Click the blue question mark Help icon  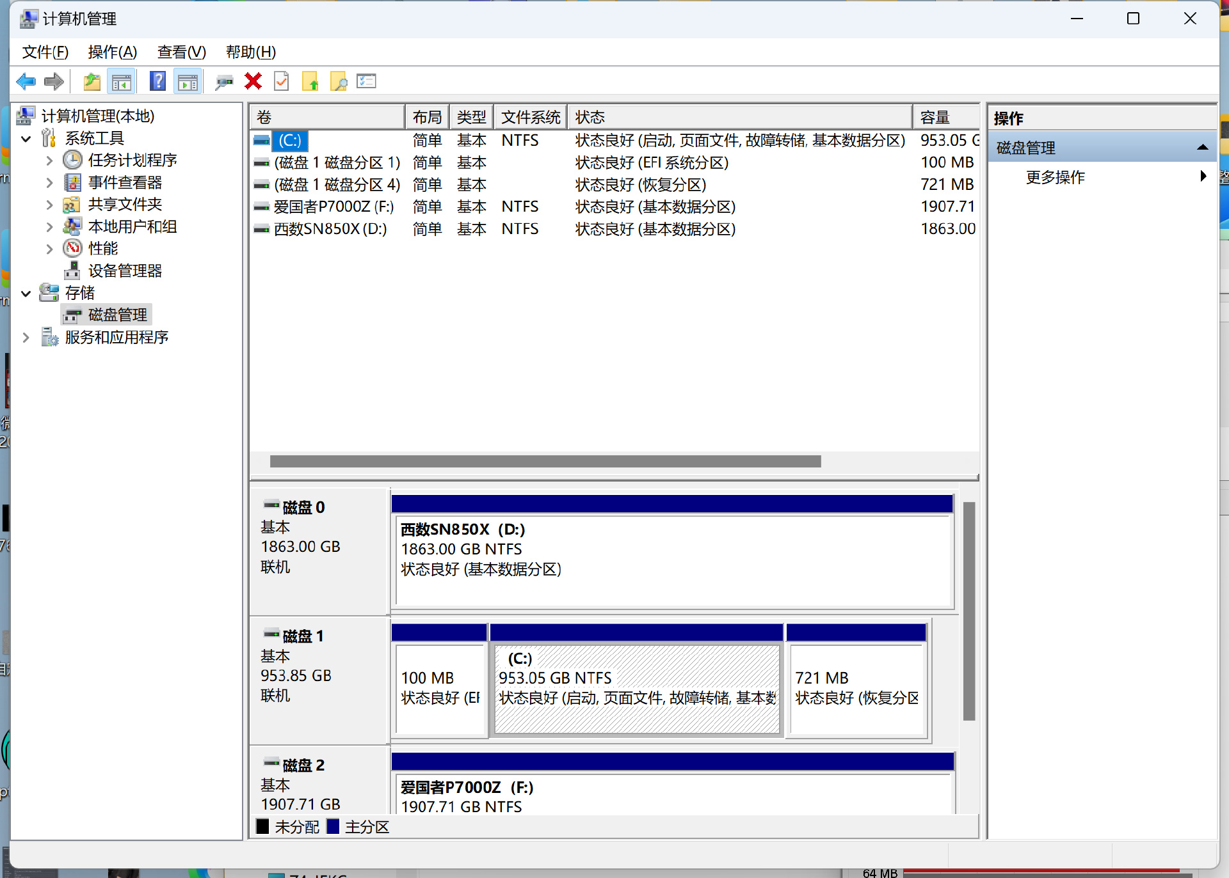coord(157,81)
